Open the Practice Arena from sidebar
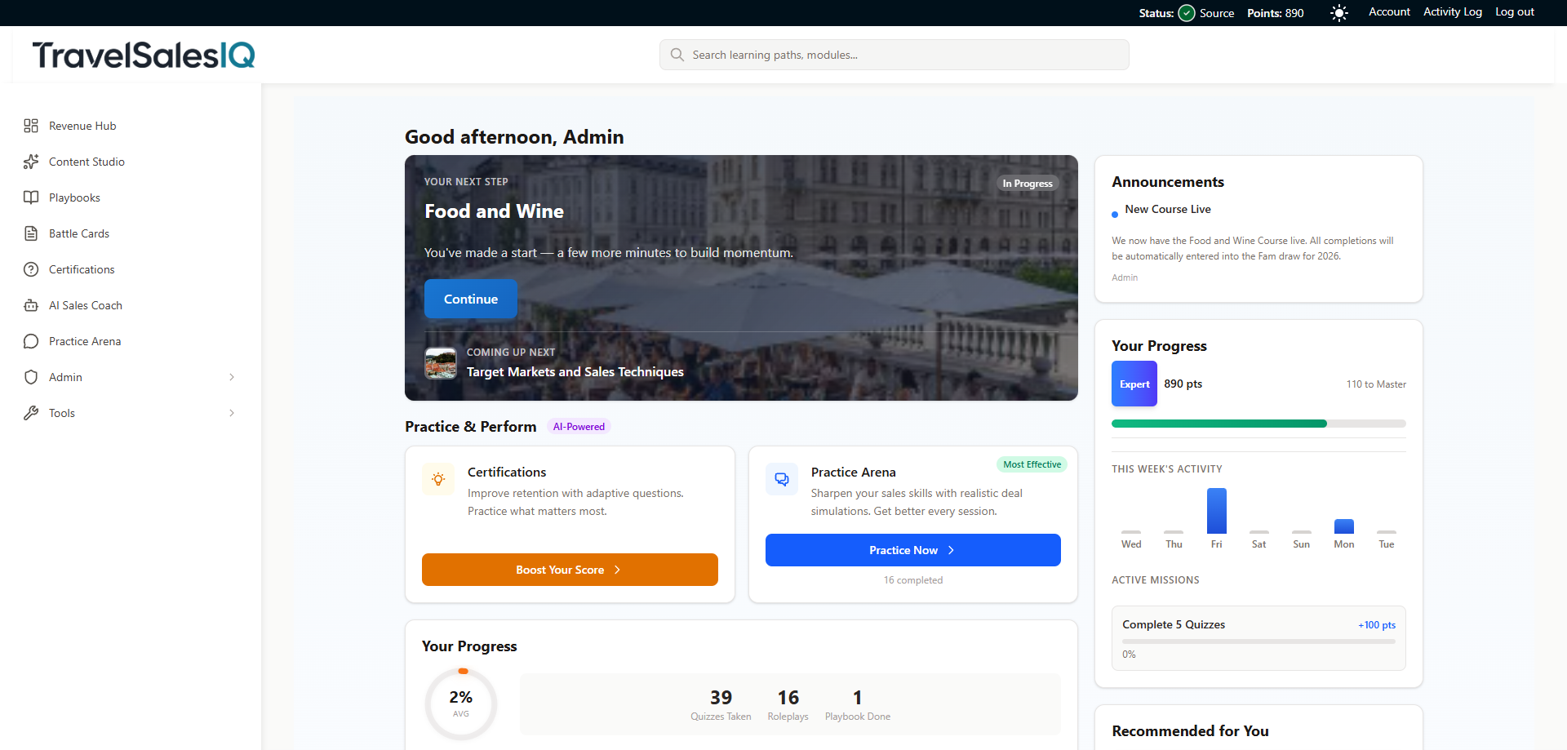1567x750 pixels. [85, 340]
